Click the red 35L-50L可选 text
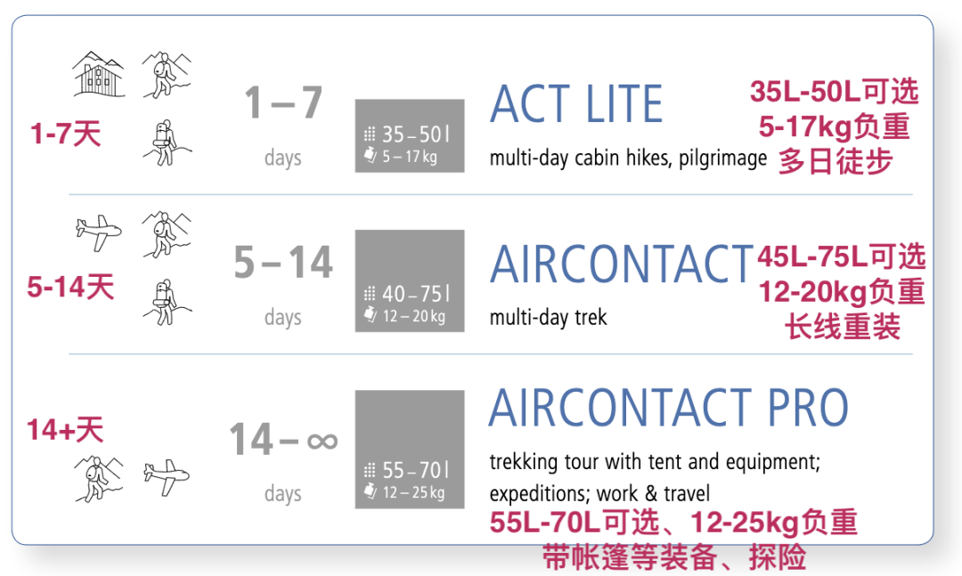The width and height of the screenshot is (962, 576). tap(834, 92)
